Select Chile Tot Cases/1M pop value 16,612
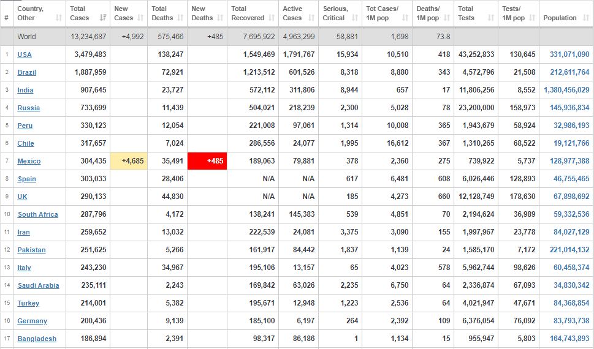 point(397,143)
